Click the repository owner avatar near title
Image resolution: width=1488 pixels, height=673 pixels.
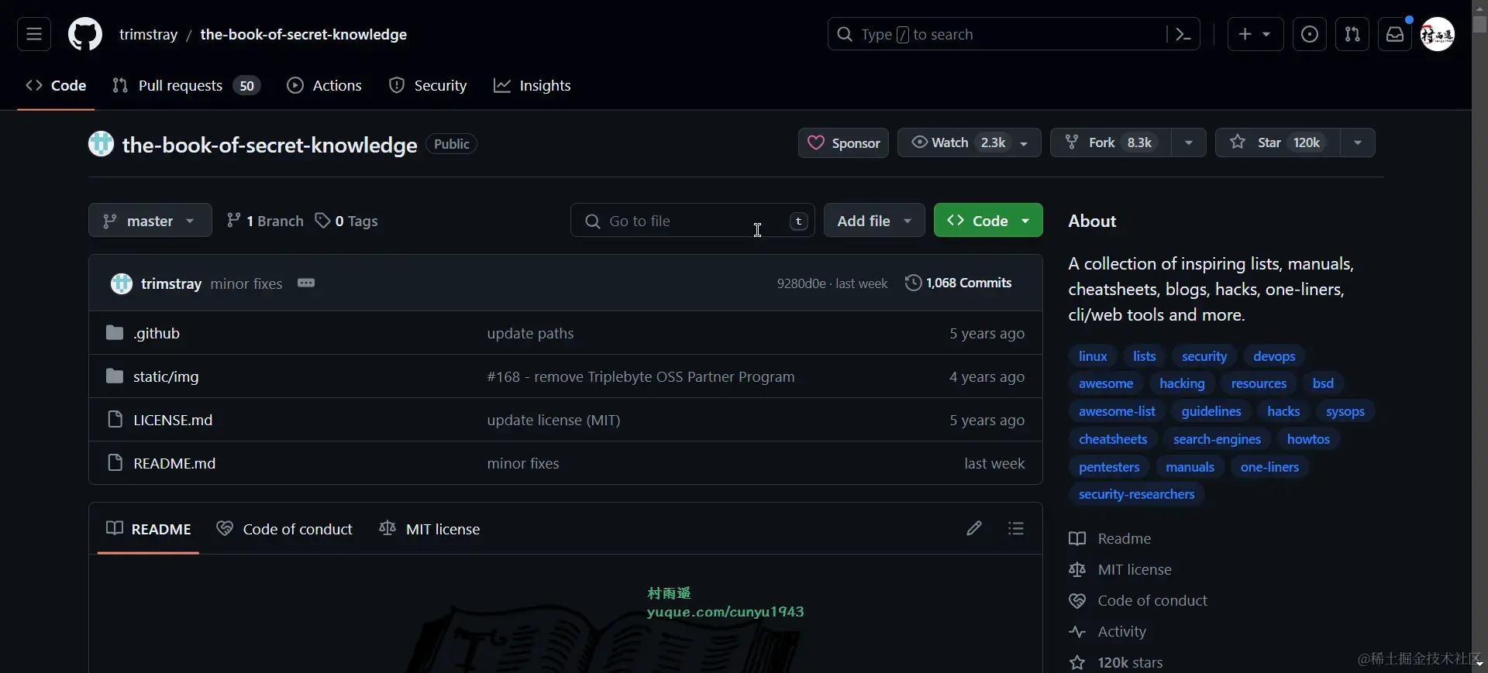click(101, 144)
